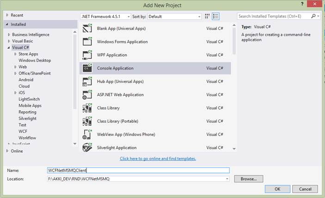Switch to medium icons view
The image size is (325, 198).
(207, 16)
